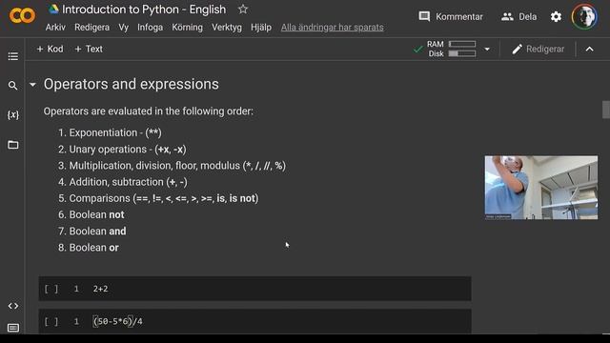Add a code cell with + Kod
This screenshot has height=343, width=610.
50,49
